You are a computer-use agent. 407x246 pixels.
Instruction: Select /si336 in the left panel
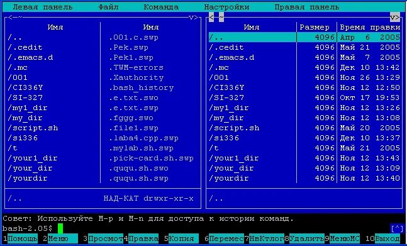23,138
